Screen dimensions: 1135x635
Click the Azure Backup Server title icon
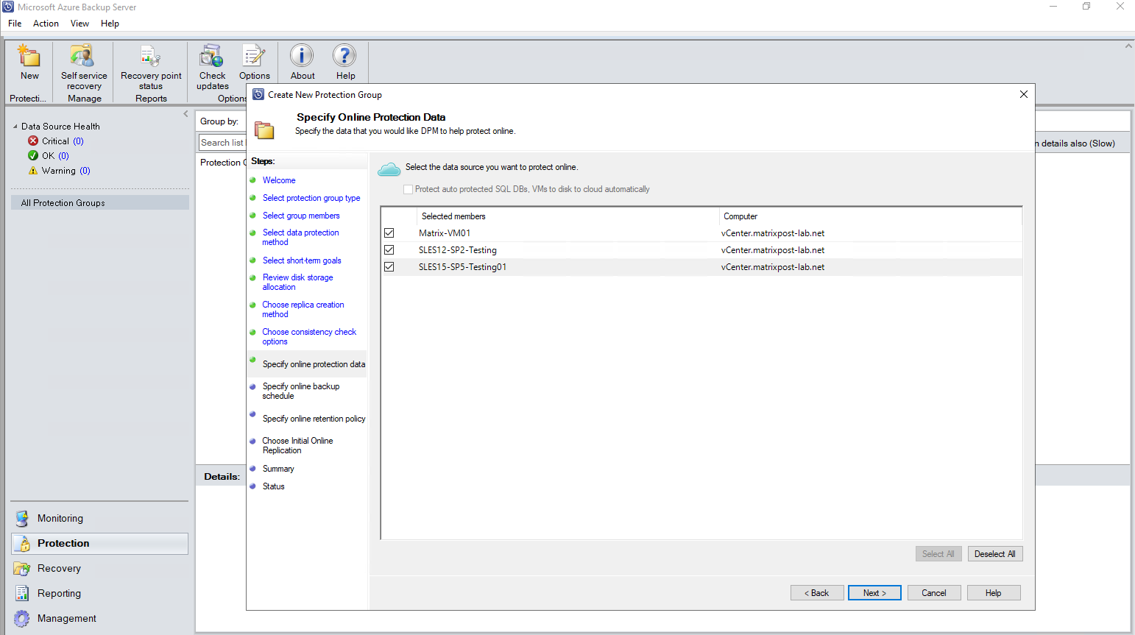[x=7, y=7]
